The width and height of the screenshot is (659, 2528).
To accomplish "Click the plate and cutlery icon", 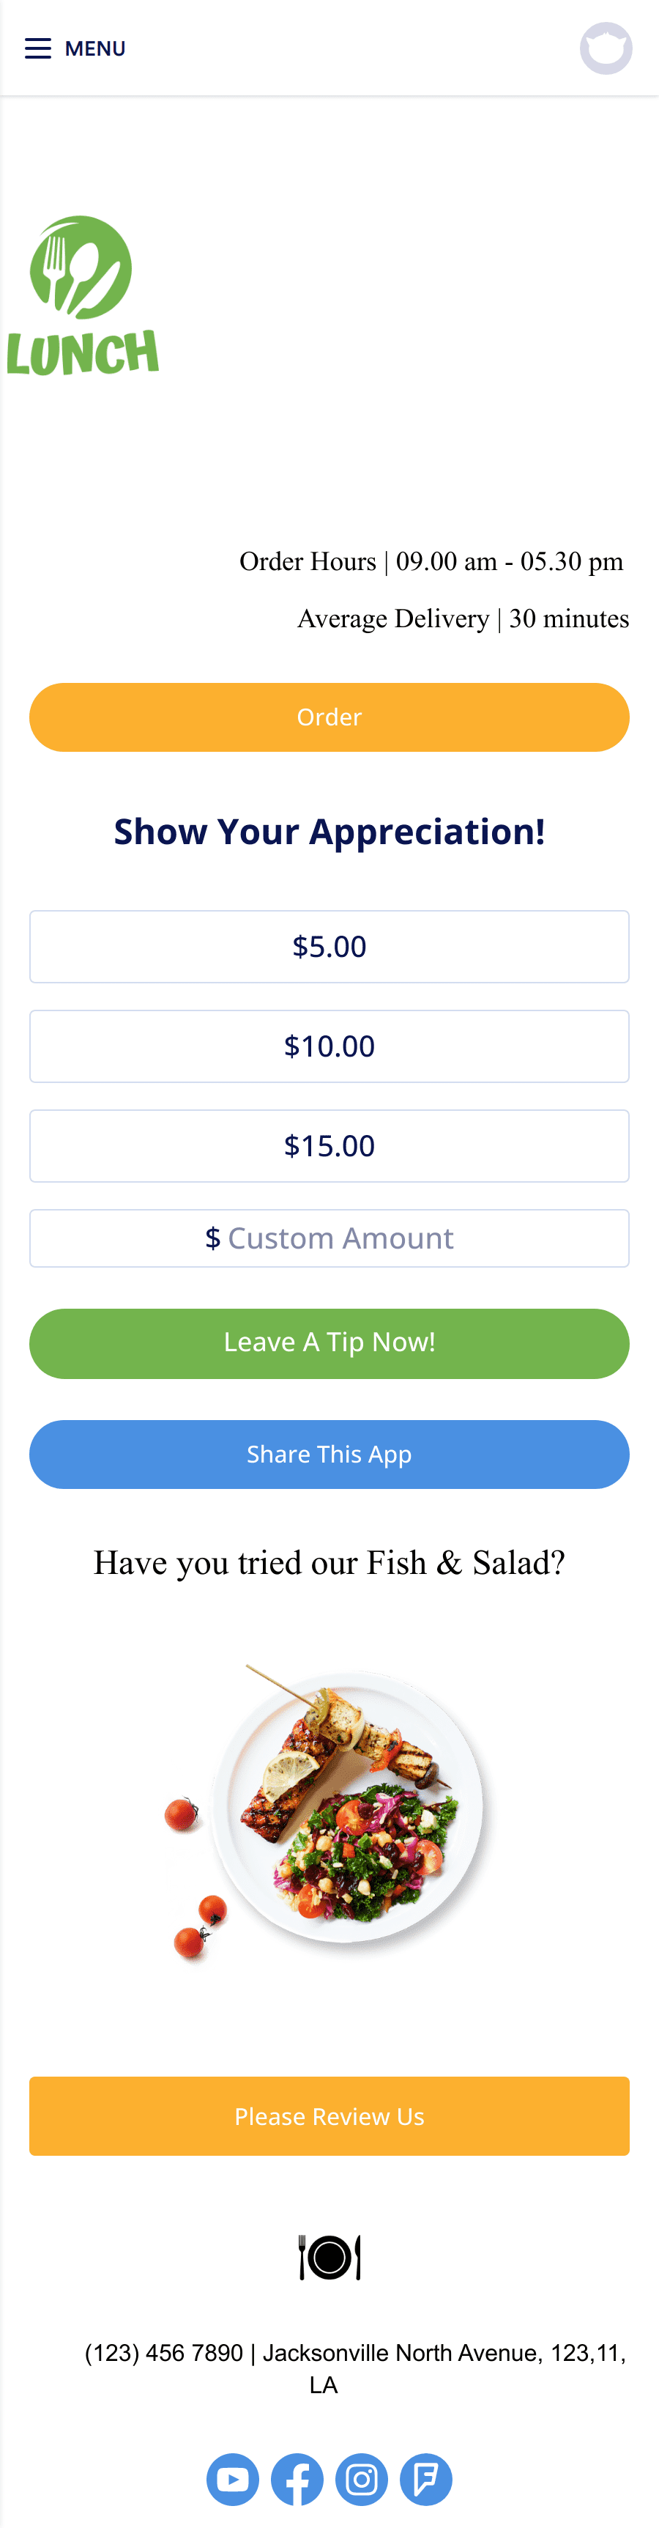I will (x=329, y=2257).
